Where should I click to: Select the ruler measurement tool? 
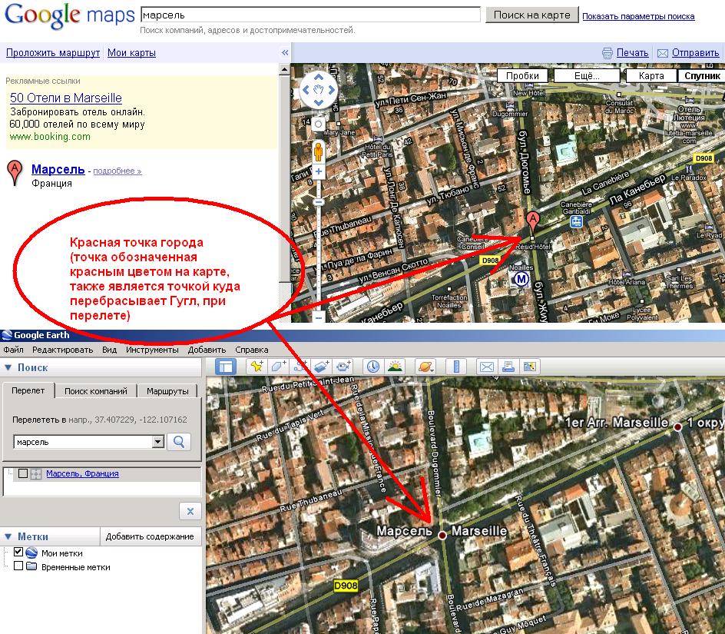[456, 367]
